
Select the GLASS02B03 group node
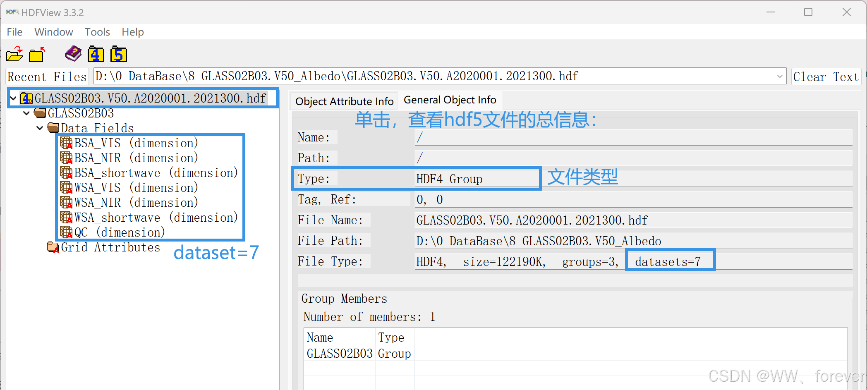coord(81,113)
